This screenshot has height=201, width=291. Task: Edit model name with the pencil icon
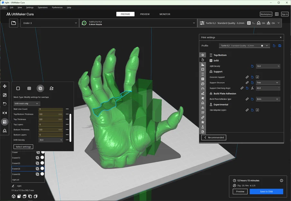[13, 186]
